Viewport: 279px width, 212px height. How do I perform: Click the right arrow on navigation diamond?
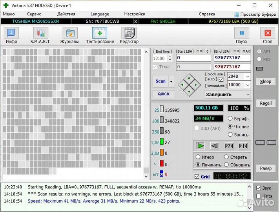pos(196,85)
